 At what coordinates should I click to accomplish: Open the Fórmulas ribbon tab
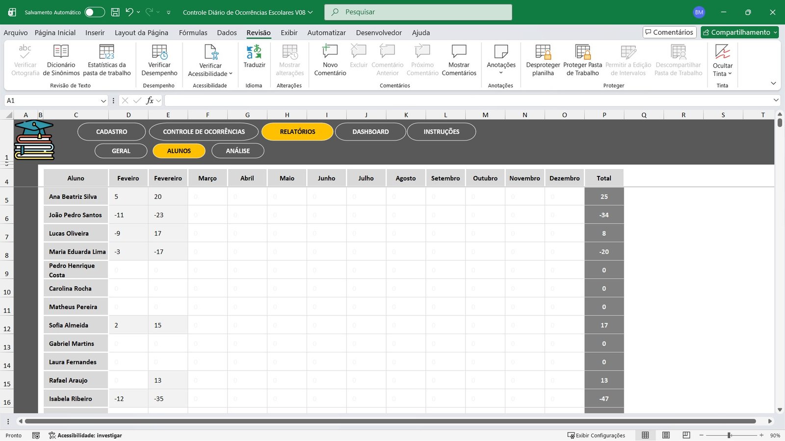pyautogui.click(x=193, y=33)
